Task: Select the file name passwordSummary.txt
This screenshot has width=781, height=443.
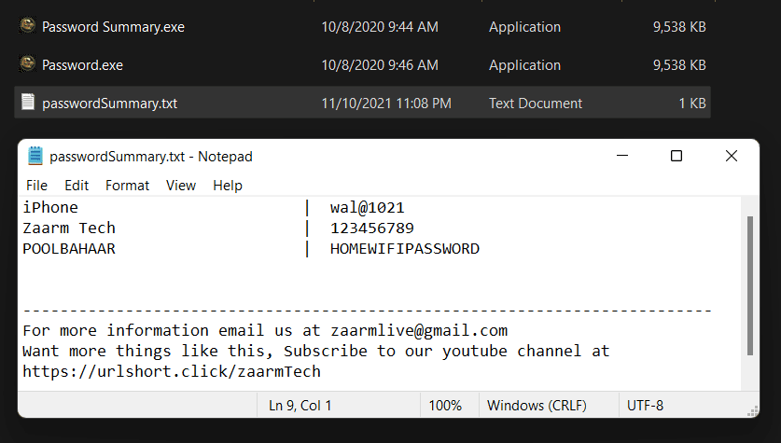Action: pos(109,104)
